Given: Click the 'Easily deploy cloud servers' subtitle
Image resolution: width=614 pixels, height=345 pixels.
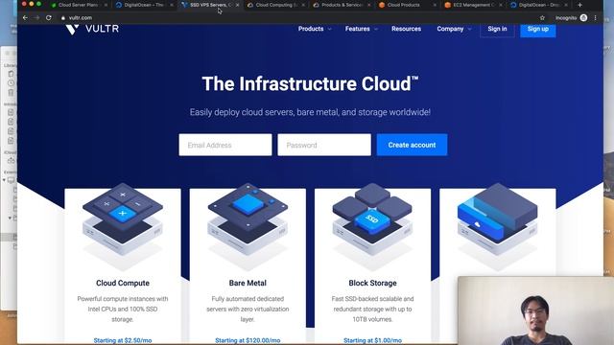Looking at the screenshot, I should pos(310,112).
